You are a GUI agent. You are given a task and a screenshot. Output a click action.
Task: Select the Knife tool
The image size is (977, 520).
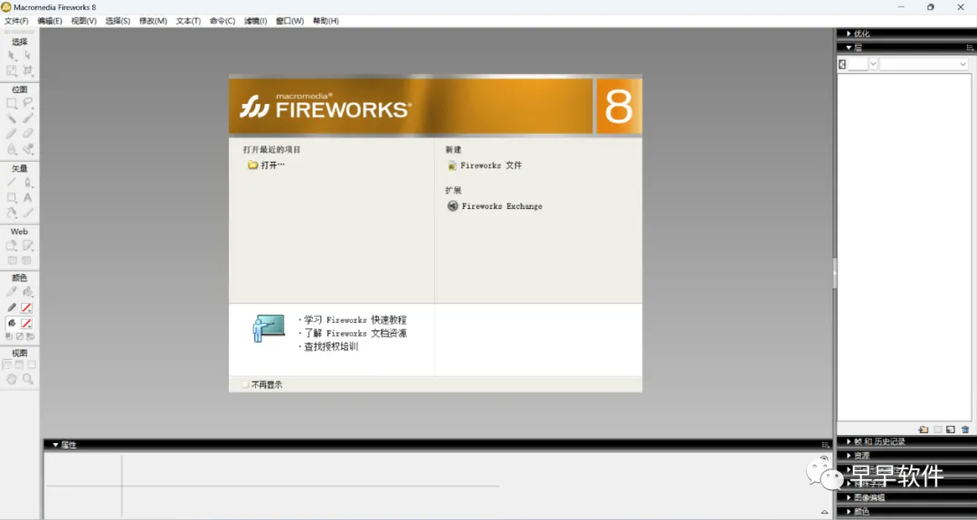click(27, 213)
